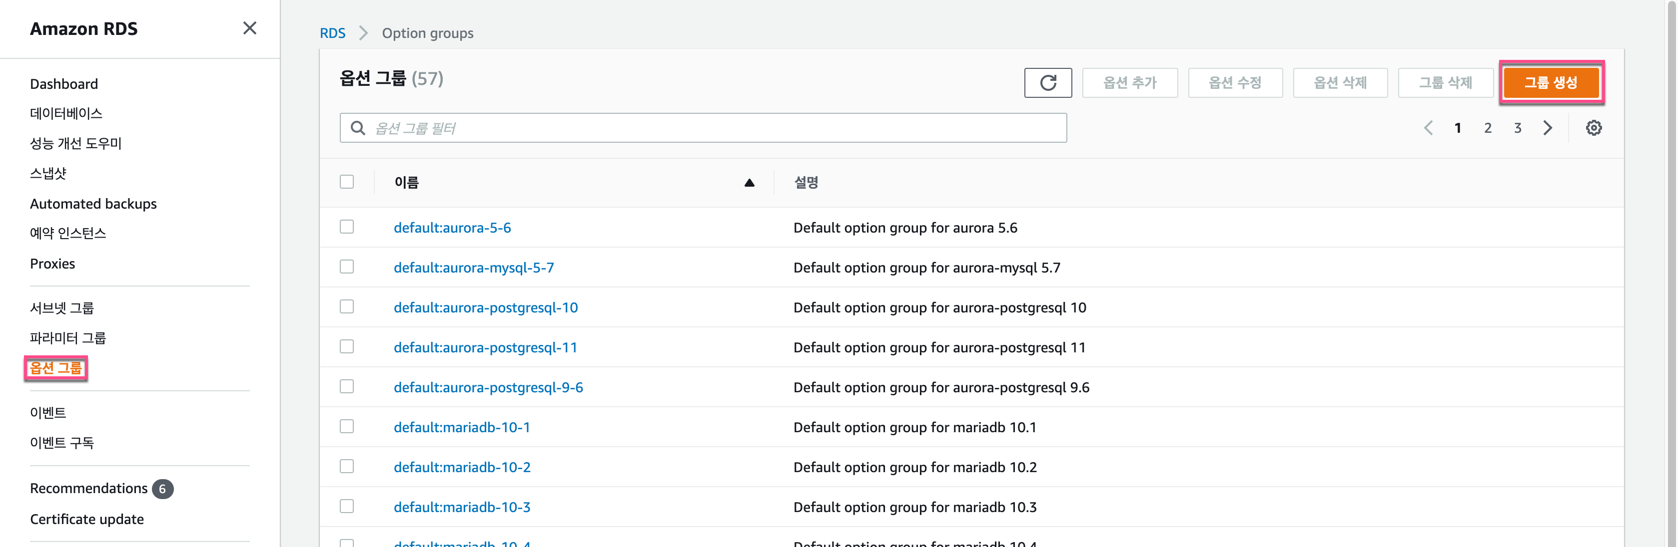
Task: Select all option groups checkbox
Action: tap(347, 182)
